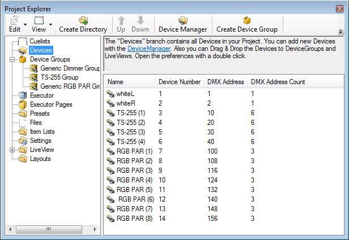
Task: Expand the LiveView tree node
Action: click(12, 150)
